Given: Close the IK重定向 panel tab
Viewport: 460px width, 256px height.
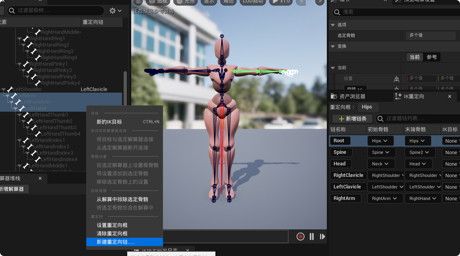Looking at the screenshot, I should (x=449, y=97).
